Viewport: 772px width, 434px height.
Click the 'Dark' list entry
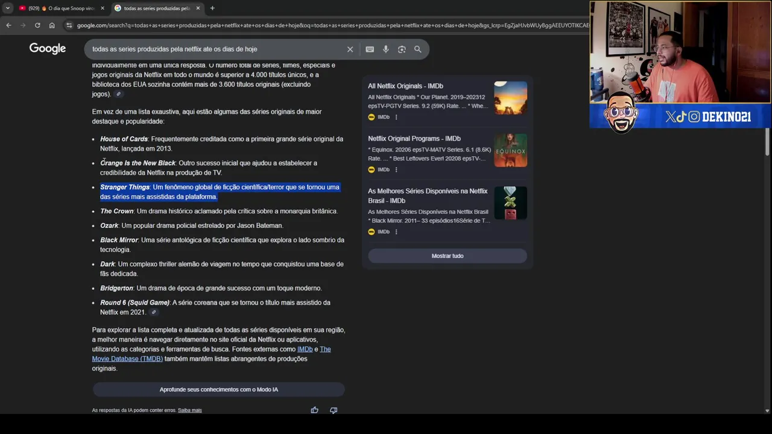tap(222, 269)
